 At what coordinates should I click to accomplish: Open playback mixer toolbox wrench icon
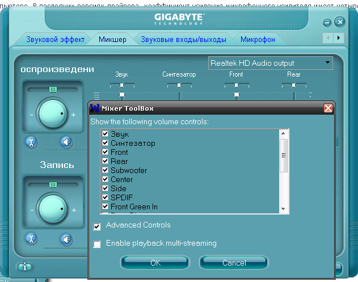pyautogui.click(x=31, y=142)
